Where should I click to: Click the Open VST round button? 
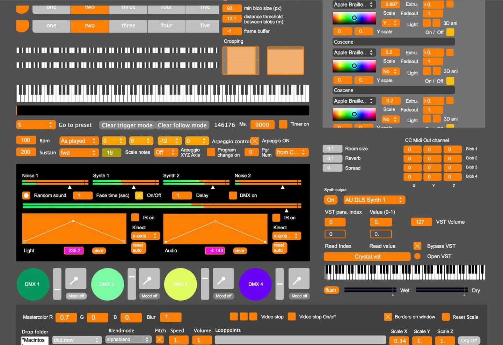pyautogui.click(x=417, y=256)
